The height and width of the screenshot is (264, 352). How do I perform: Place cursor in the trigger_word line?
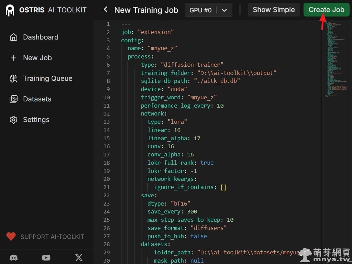[179, 97]
